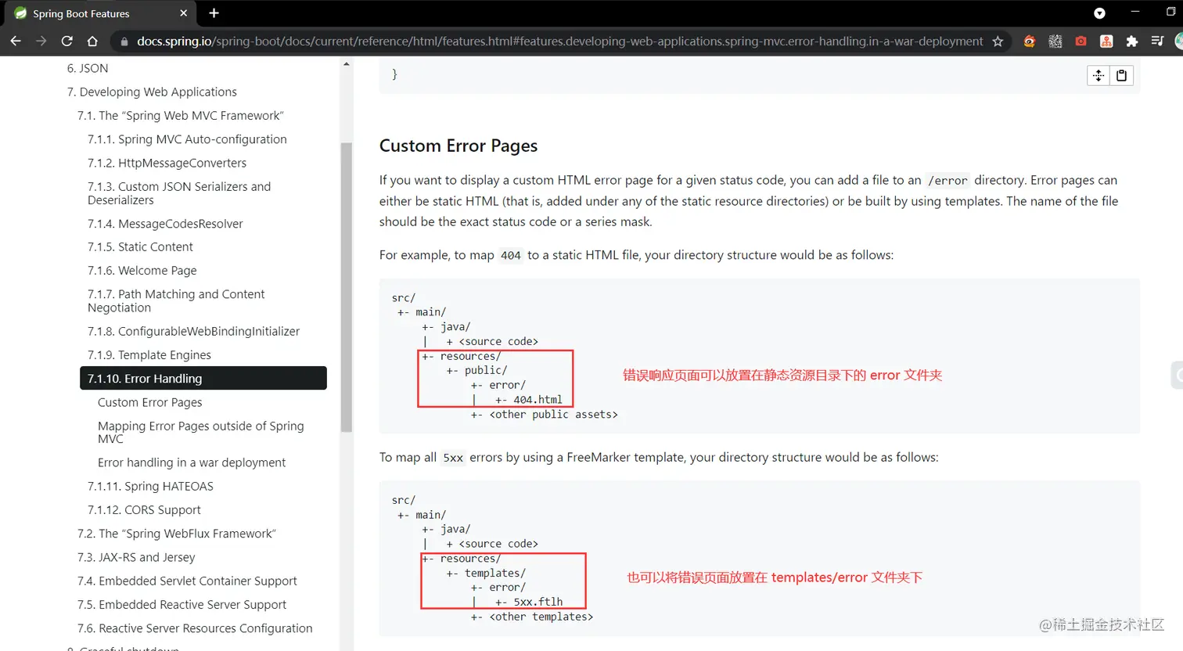Select the Spring Boot Features tab
This screenshot has height=651, width=1183.
100,13
